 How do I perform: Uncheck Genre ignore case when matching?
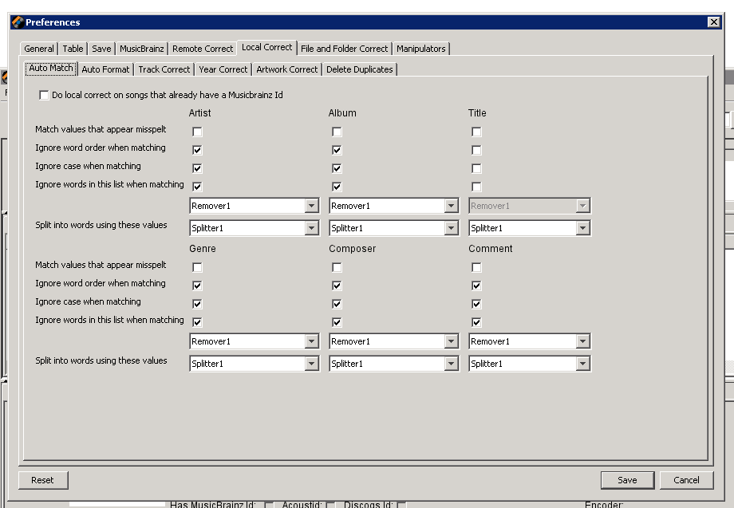click(197, 304)
